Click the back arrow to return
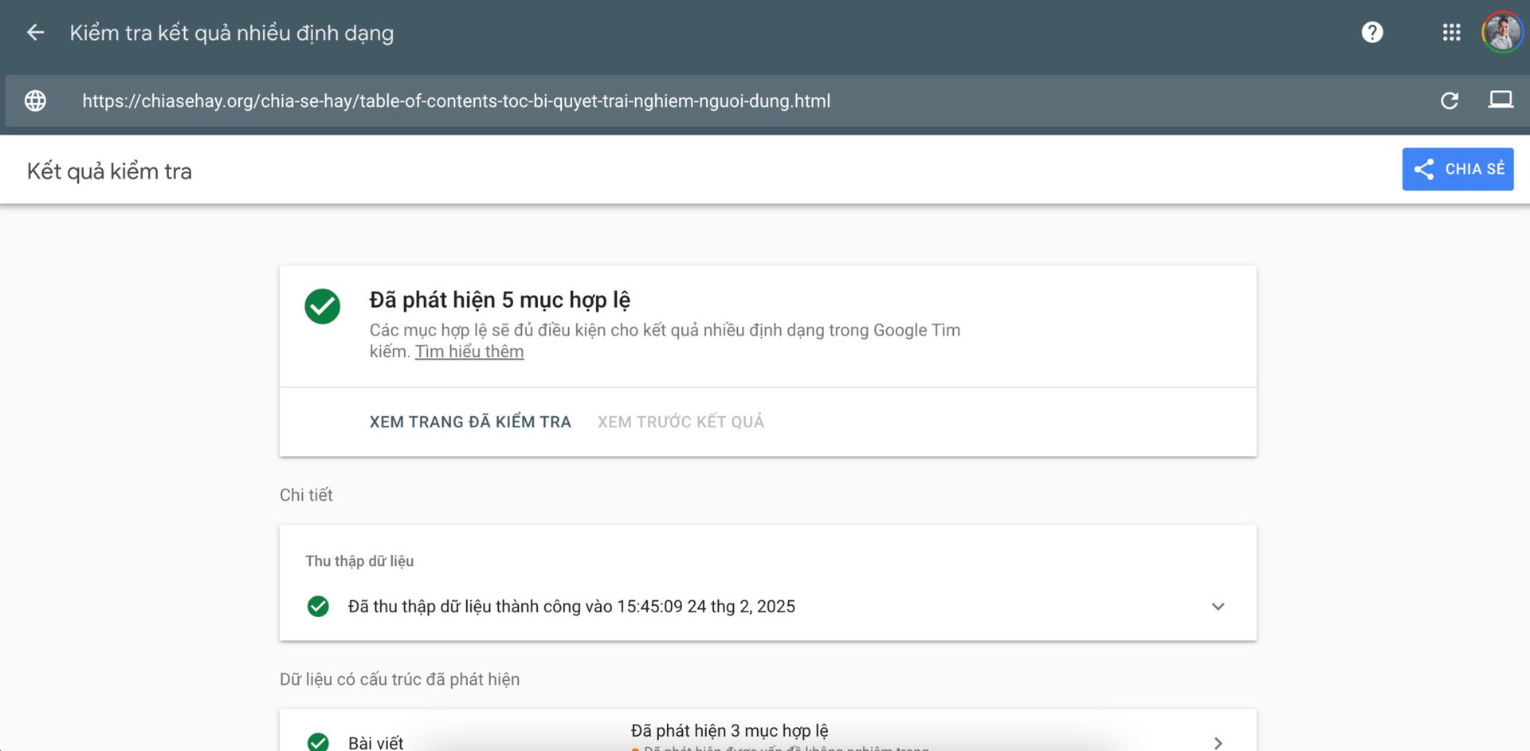The image size is (1530, 751). coord(33,32)
